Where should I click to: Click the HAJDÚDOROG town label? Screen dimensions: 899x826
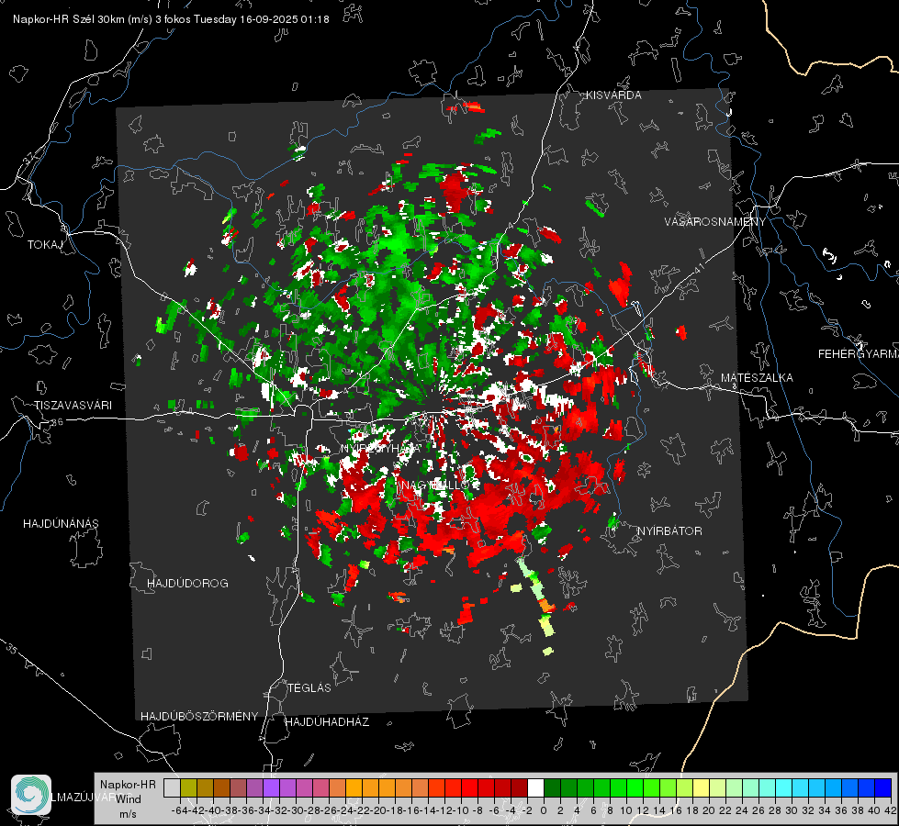[187, 583]
